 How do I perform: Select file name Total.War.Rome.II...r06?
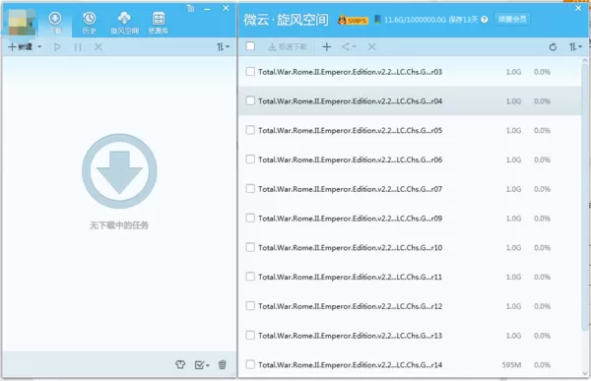point(350,159)
